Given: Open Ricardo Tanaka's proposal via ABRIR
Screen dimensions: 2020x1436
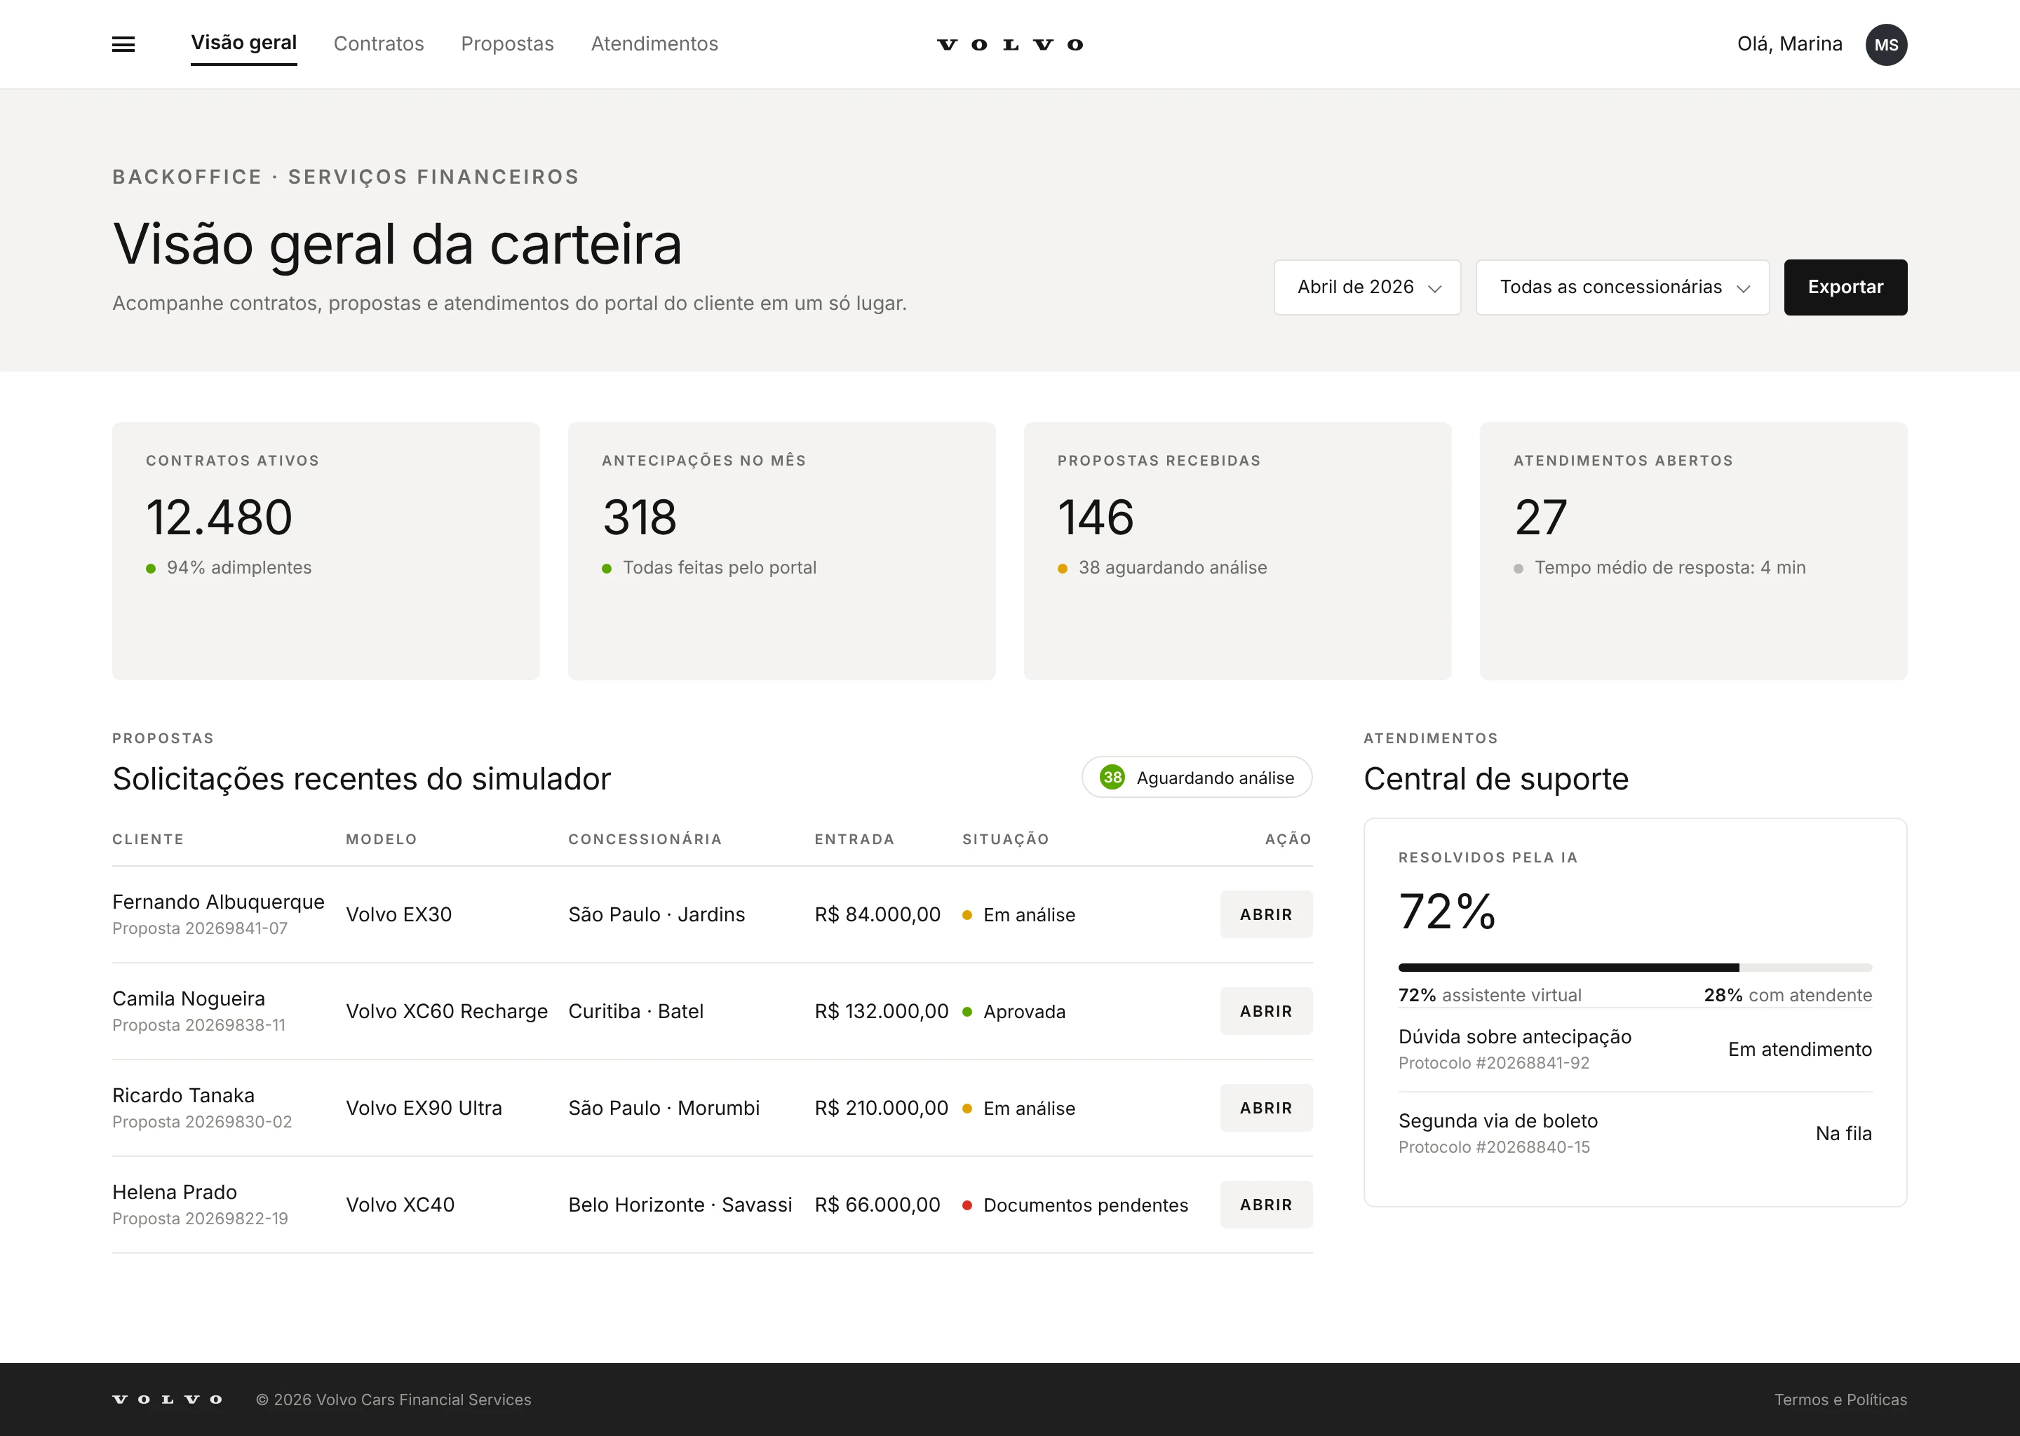Looking at the screenshot, I should (x=1267, y=1108).
